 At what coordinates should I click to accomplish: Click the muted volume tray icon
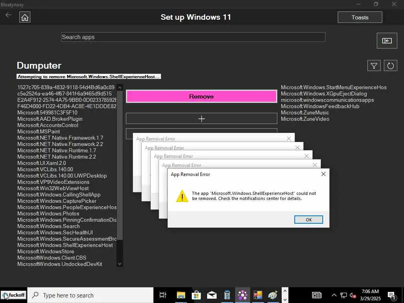[353, 295]
